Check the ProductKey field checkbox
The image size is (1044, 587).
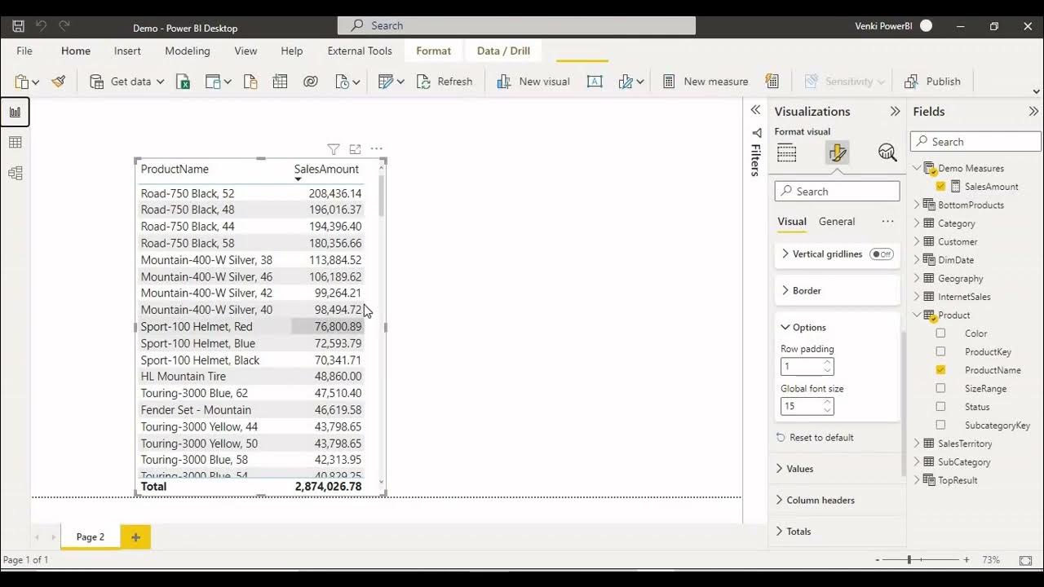941,352
